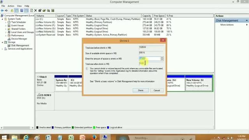Collapse the Disk Management actions header

(x=247, y=21)
